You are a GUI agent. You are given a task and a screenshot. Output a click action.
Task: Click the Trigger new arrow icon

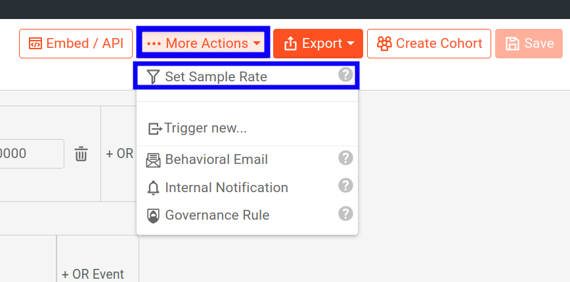(154, 129)
